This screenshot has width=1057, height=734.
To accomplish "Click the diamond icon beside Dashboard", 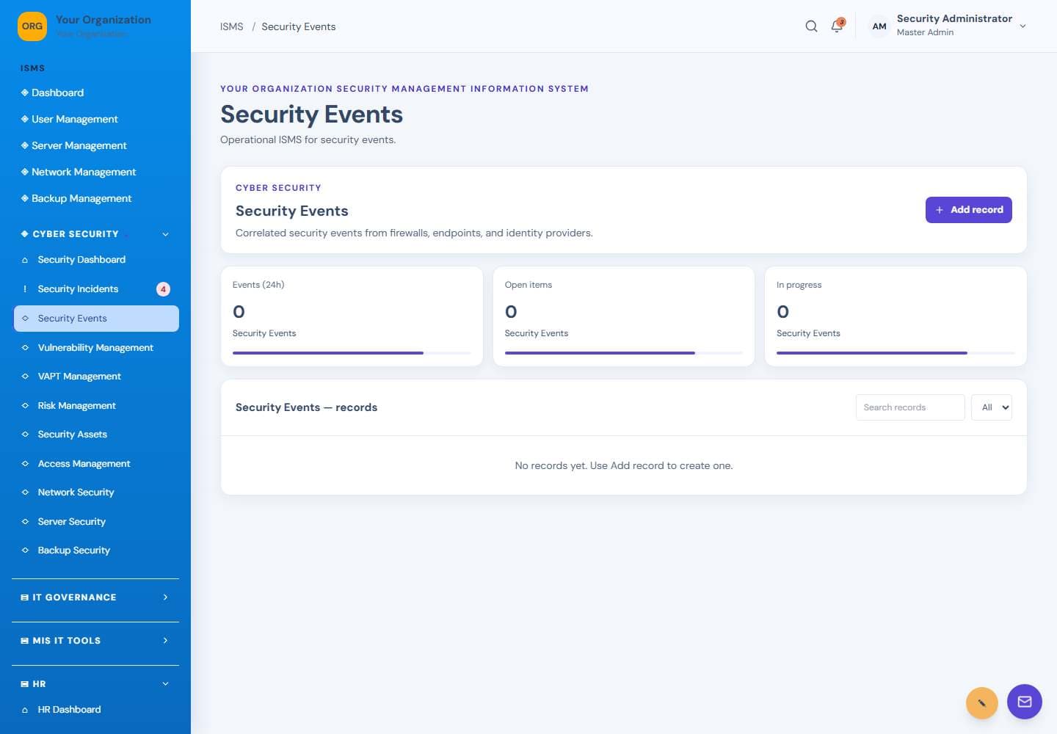I will pos(25,92).
